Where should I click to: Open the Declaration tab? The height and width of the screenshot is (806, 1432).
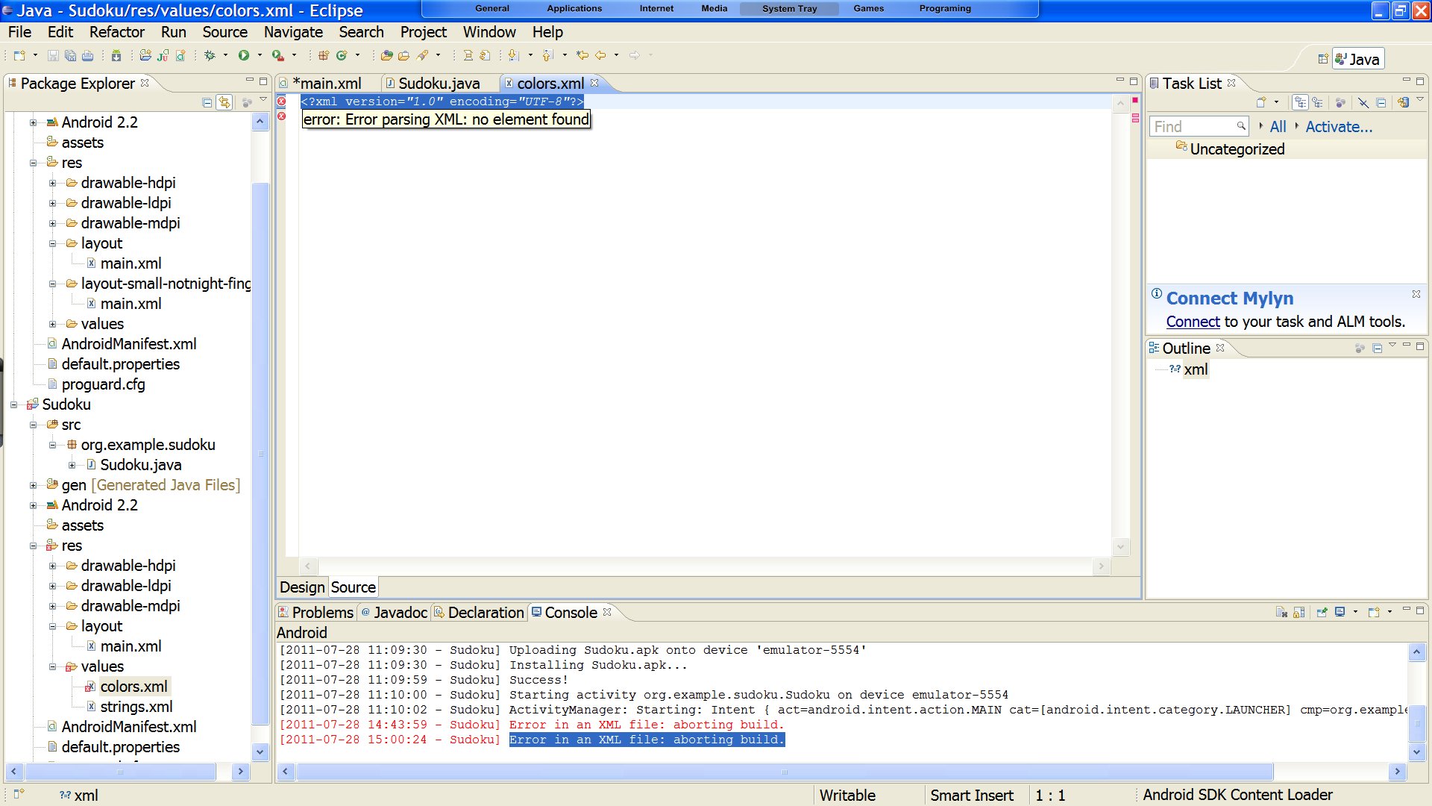pyautogui.click(x=479, y=613)
